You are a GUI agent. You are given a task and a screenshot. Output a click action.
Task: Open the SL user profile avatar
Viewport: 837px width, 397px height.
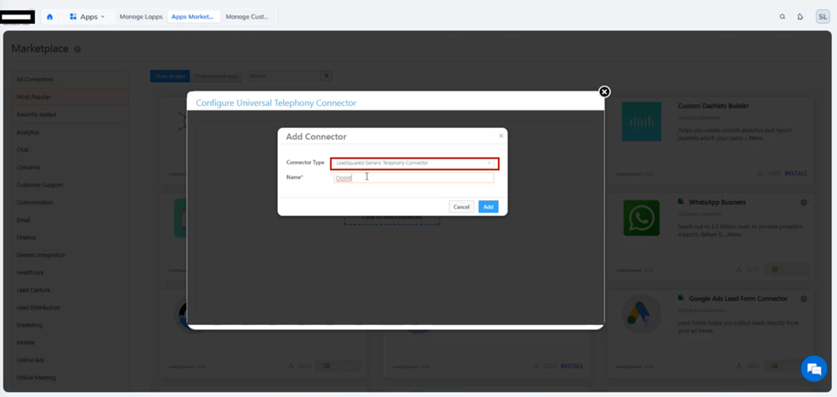coord(823,16)
